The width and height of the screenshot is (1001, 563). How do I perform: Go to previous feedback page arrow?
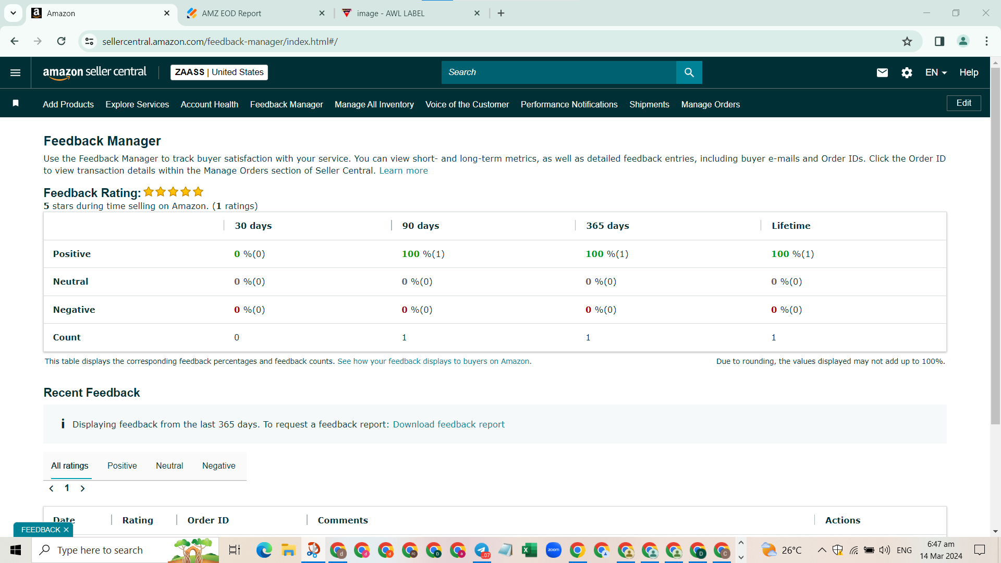(51, 488)
